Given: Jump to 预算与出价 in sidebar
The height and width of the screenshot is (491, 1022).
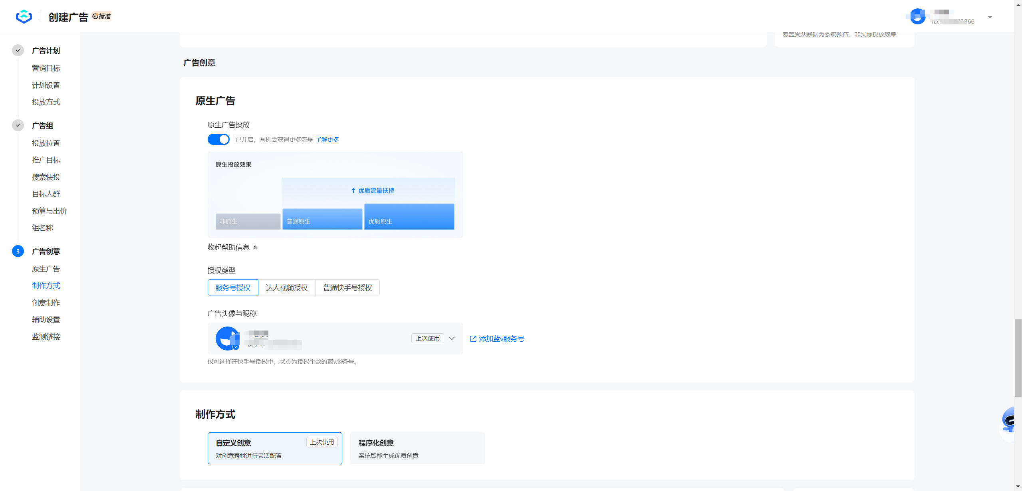Looking at the screenshot, I should [x=50, y=211].
